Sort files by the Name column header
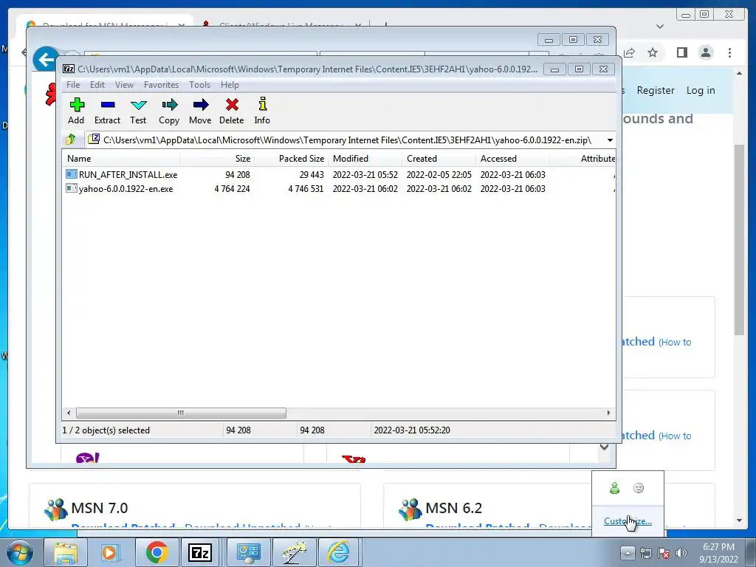 (121, 159)
